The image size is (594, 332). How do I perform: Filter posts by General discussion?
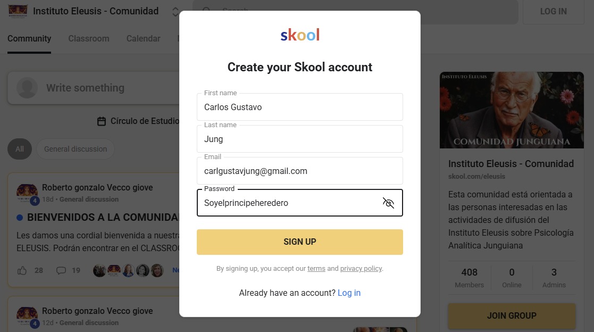pos(76,149)
